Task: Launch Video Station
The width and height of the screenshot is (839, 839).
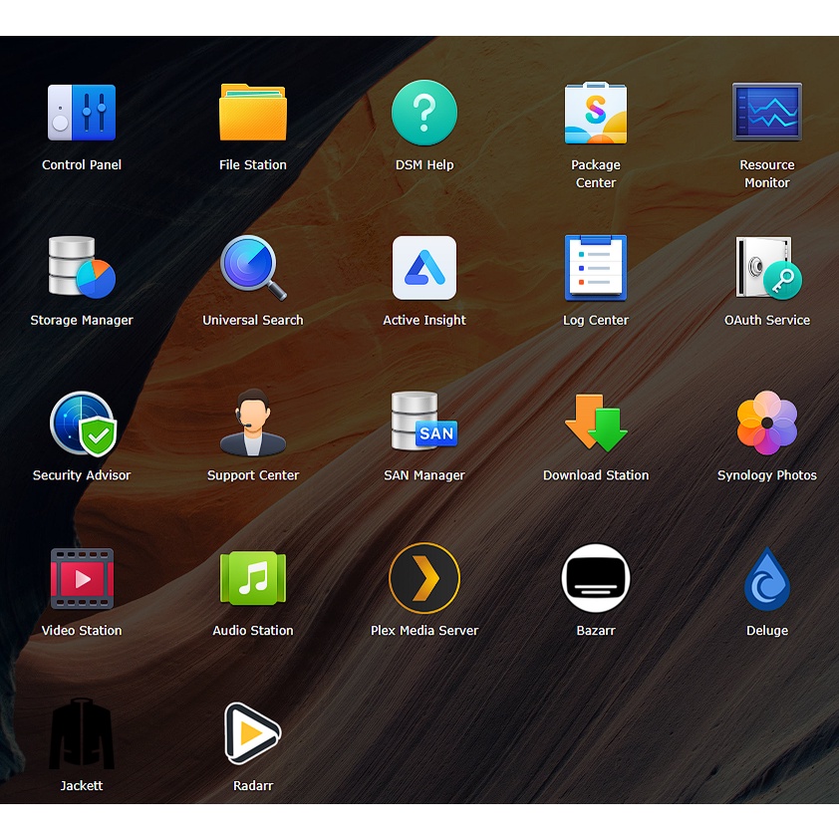Action: (82, 578)
